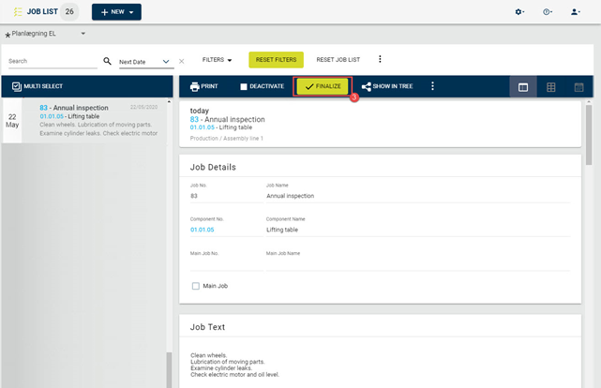Open the more options menu beside Reset Job List
Screen dimensions: 601x388
click(380, 59)
